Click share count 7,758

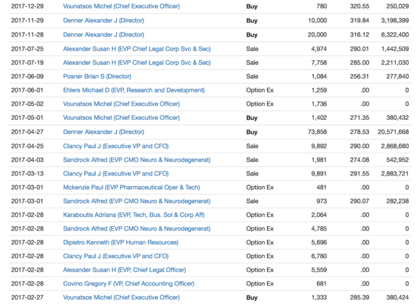pos(319,62)
